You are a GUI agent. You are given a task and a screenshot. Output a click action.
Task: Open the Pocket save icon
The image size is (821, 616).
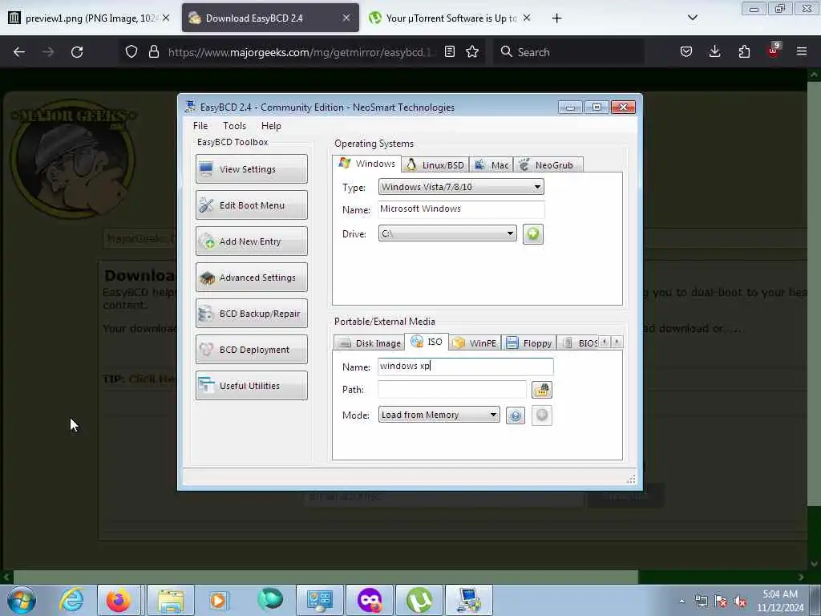click(x=686, y=52)
